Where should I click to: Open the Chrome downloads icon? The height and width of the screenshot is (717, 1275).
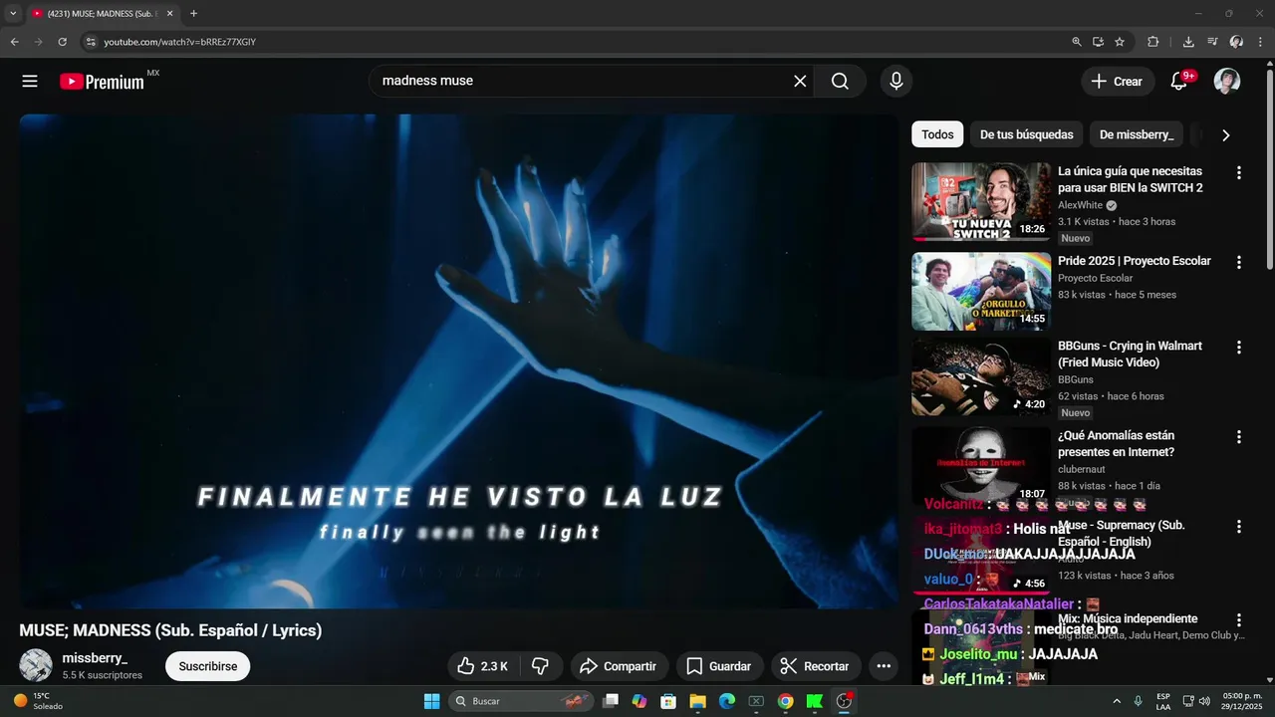pyautogui.click(x=1188, y=42)
